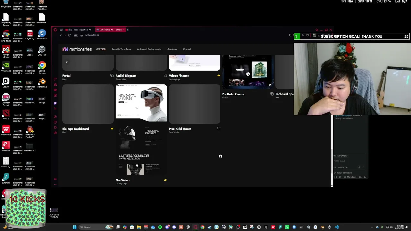Image resolution: width=411 pixels, height=231 pixels.
Task: Open the Recycle Bin desktop icon
Action: (6, 4)
